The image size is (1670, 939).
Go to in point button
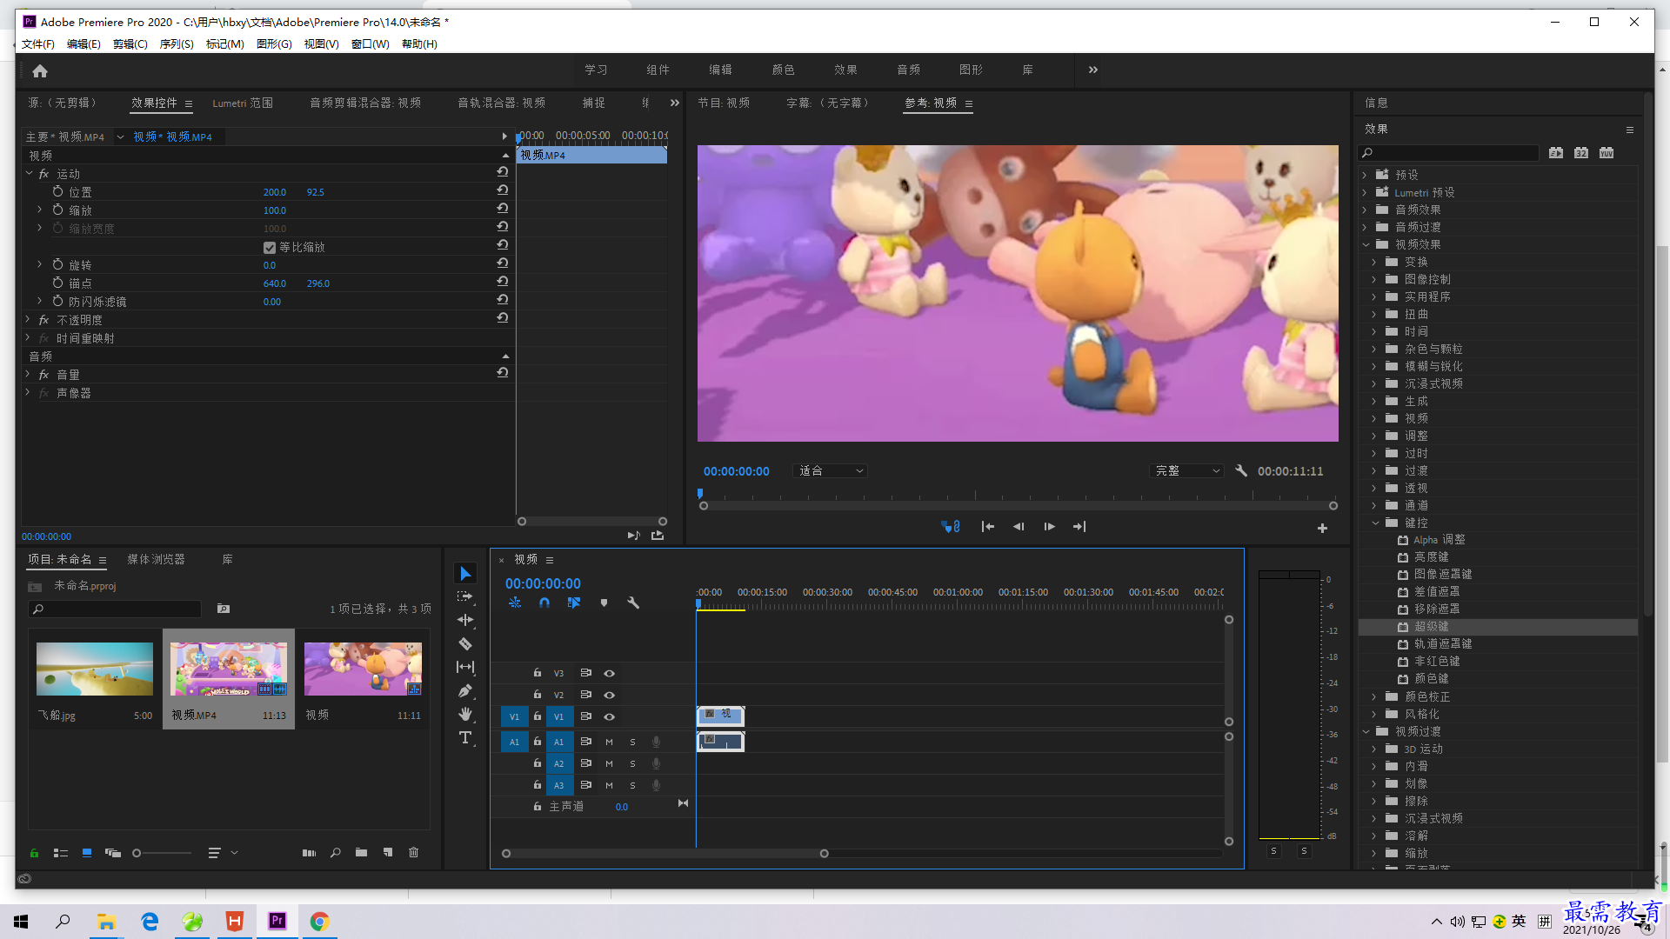(x=988, y=526)
